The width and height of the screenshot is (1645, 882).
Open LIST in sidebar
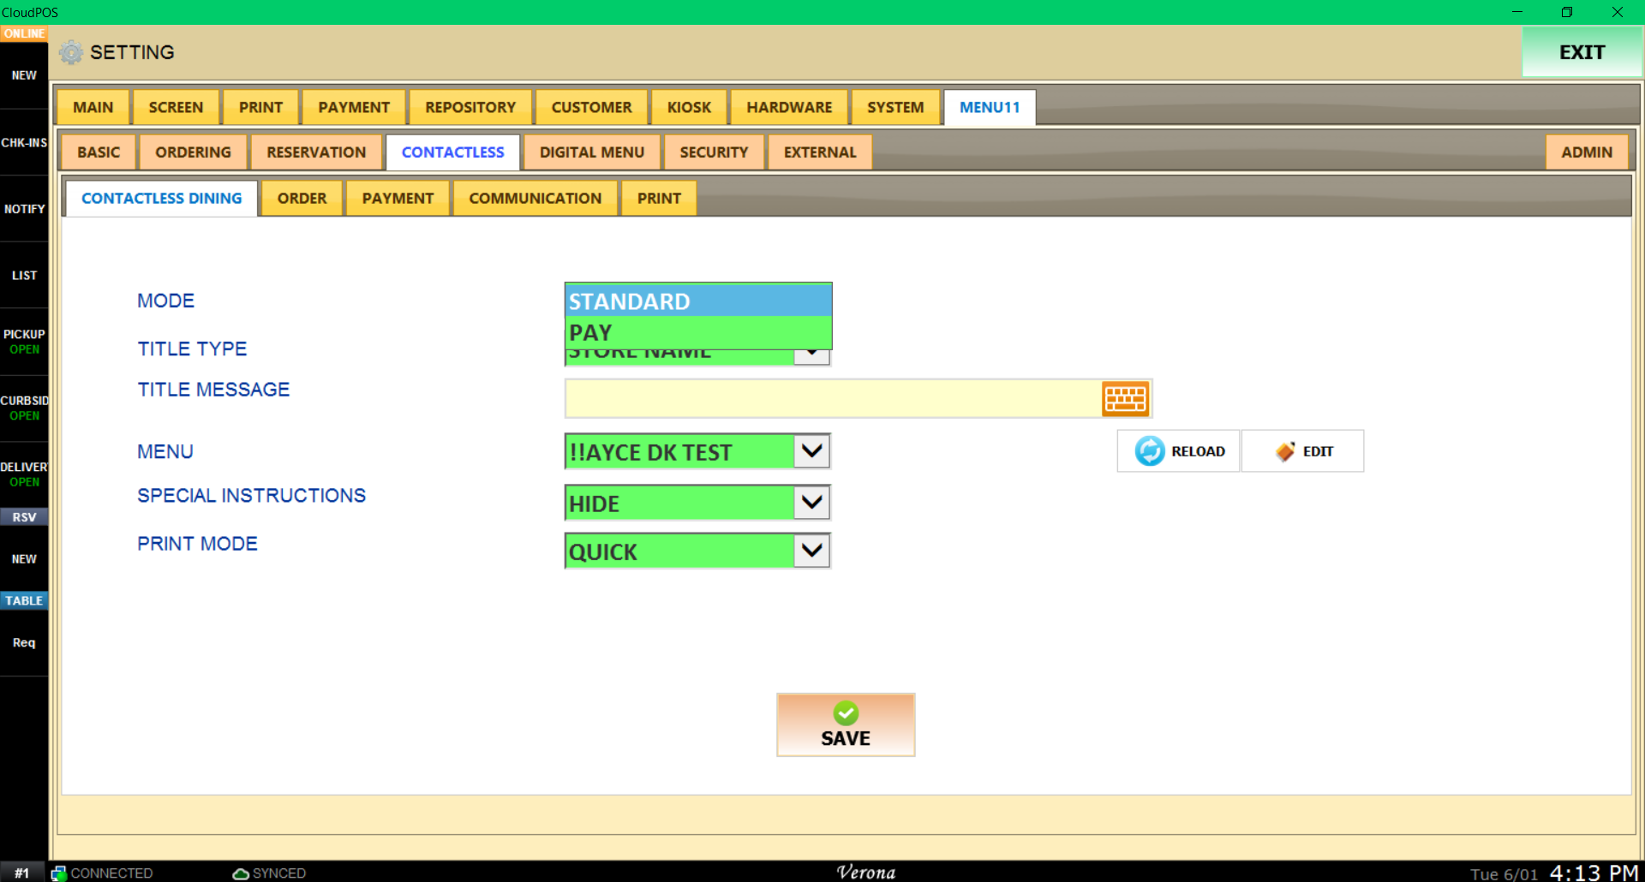24,276
